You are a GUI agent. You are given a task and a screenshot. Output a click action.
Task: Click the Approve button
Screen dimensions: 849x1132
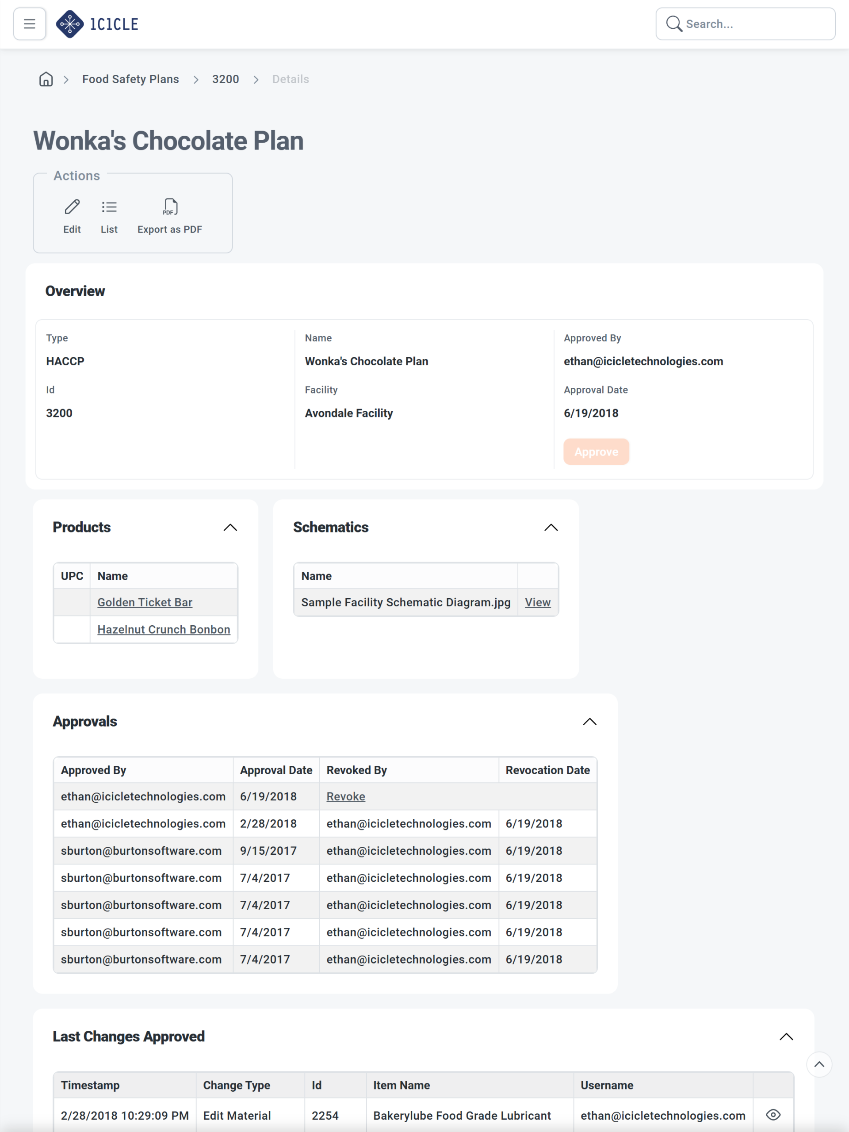pos(596,451)
